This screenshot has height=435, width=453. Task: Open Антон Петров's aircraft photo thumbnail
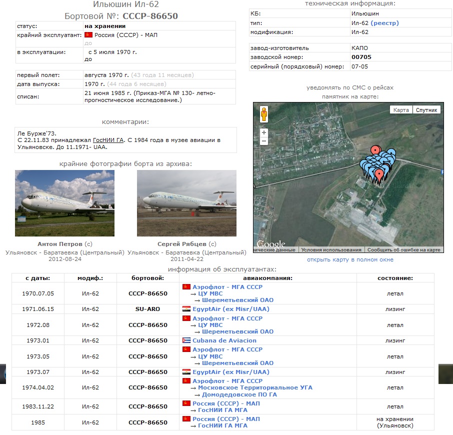[64, 203]
